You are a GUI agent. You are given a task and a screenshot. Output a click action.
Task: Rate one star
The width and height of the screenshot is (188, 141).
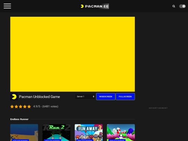point(12,107)
